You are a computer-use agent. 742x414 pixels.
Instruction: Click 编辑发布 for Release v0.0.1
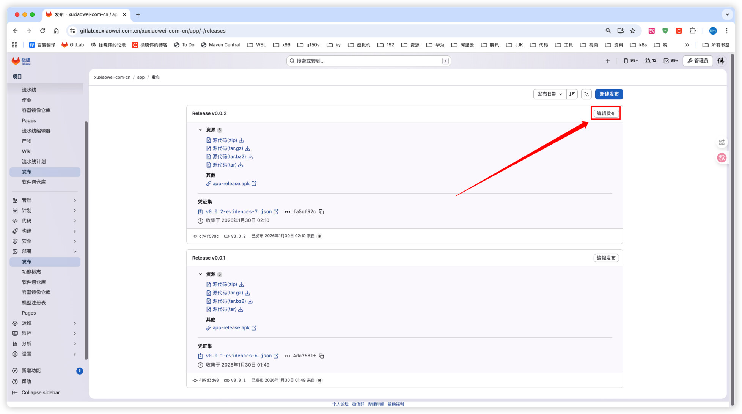[x=606, y=258]
